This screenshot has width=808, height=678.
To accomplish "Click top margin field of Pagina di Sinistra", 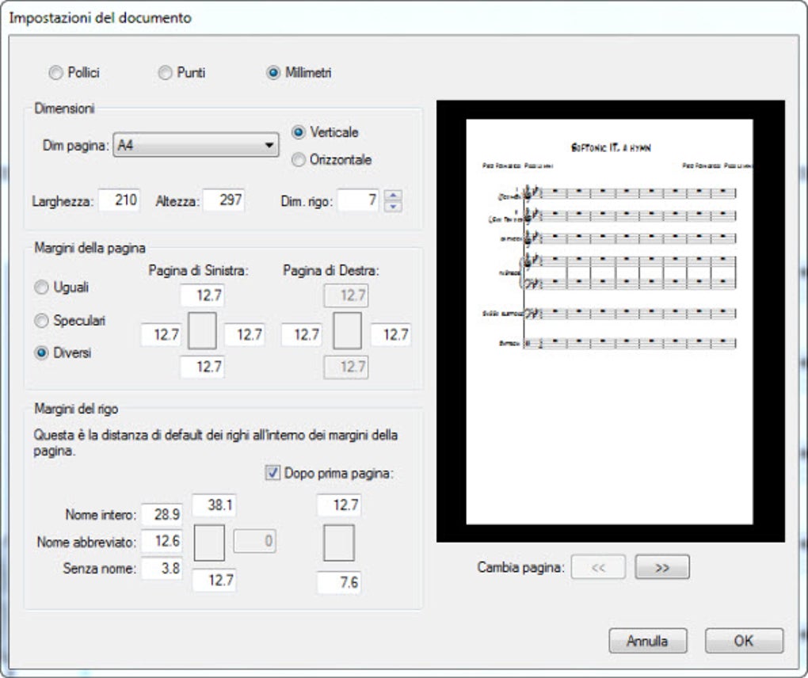I will pyautogui.click(x=202, y=295).
